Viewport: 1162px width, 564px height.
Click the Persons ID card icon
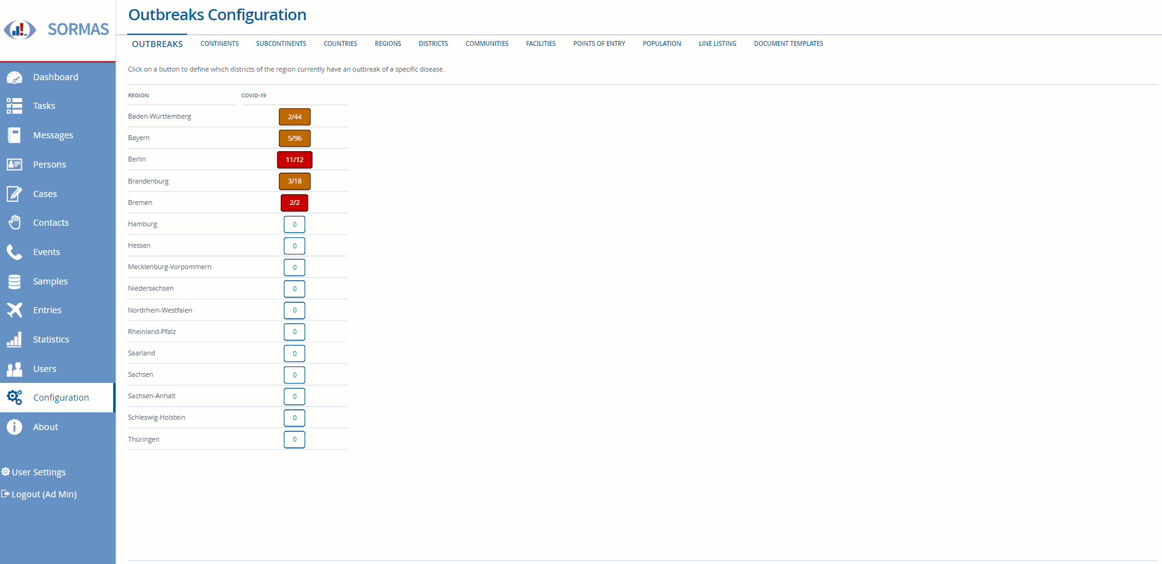pyautogui.click(x=15, y=165)
